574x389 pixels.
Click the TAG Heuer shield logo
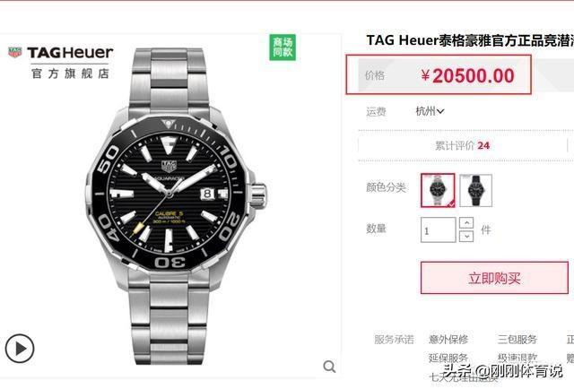(x=14, y=52)
